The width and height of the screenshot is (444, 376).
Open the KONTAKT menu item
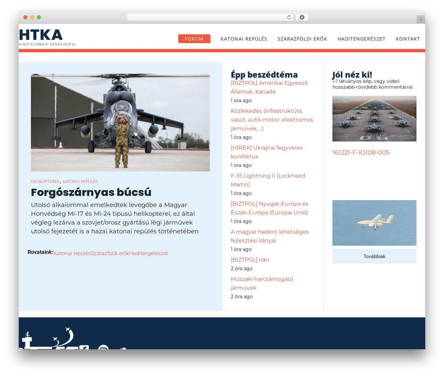pos(408,39)
